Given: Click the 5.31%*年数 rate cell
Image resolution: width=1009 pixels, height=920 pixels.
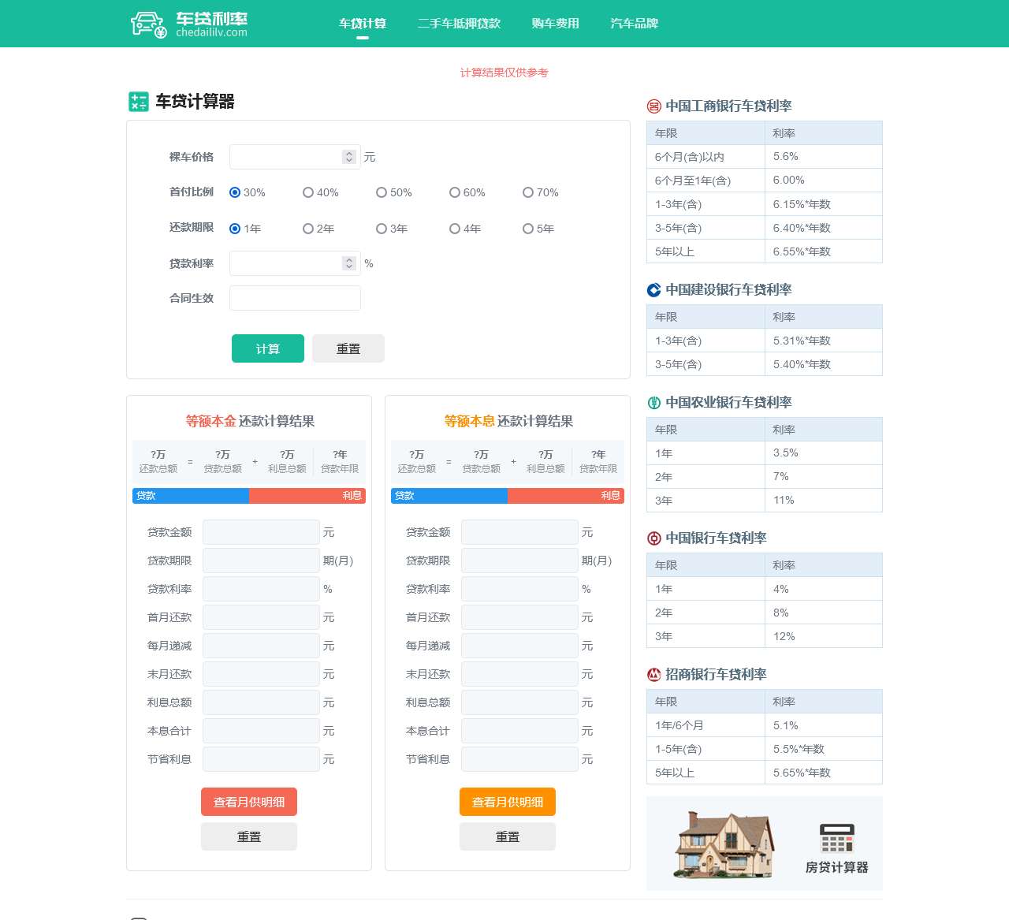Looking at the screenshot, I should [823, 341].
